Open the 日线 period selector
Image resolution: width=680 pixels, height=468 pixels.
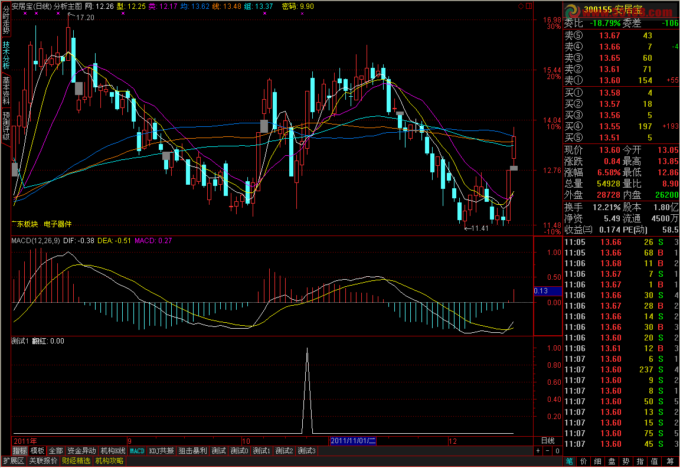click(x=548, y=441)
